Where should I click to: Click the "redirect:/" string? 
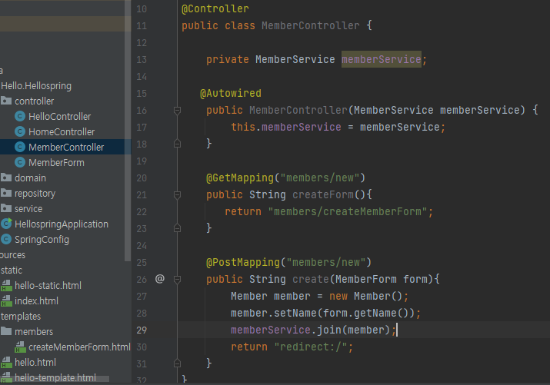[311, 347]
